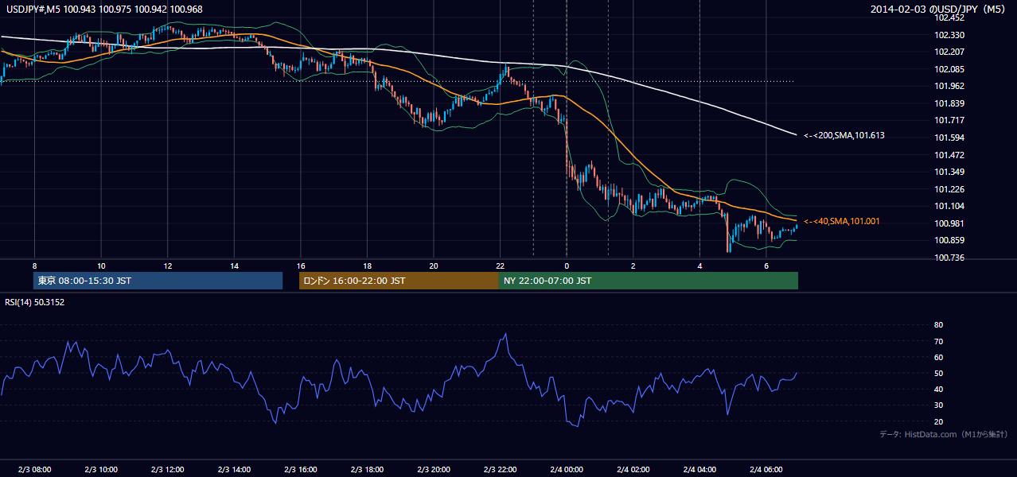Click the hour 10 tick on price chart
Image resolution: width=1017 pixels, height=477 pixels.
(101, 266)
